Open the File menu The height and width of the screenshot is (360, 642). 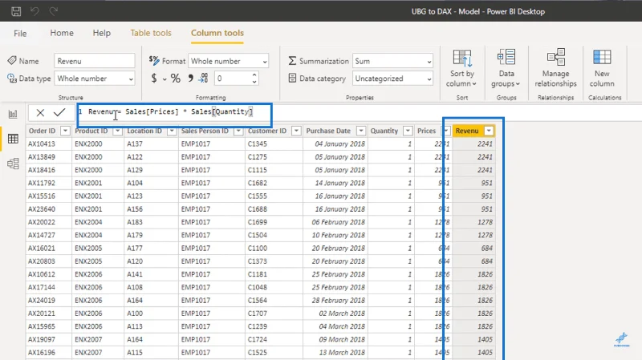pyautogui.click(x=20, y=34)
